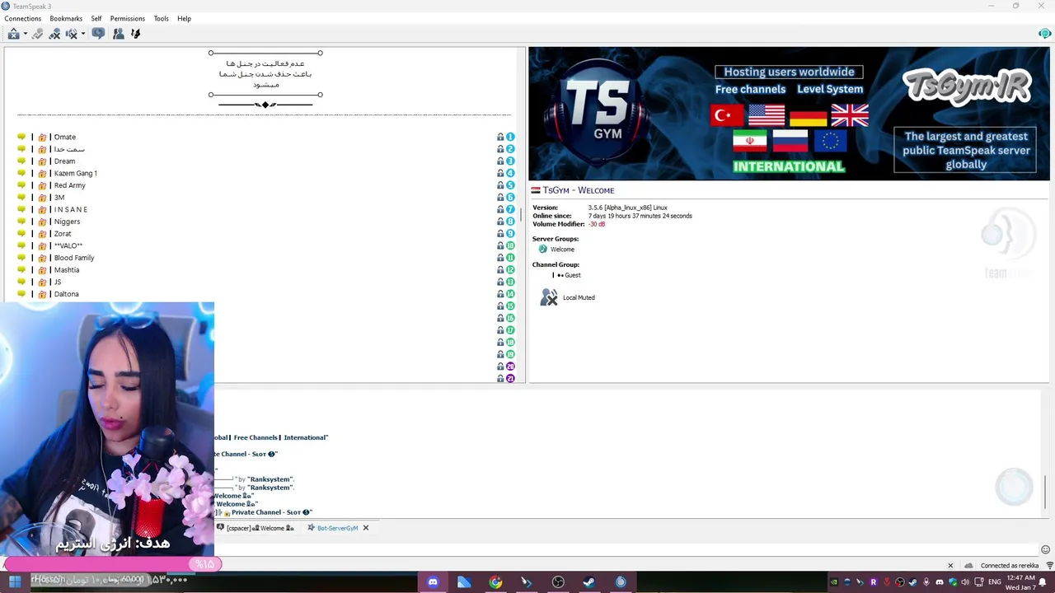
Task: Click yellow channel icon of Dream row
Action: coord(21,161)
